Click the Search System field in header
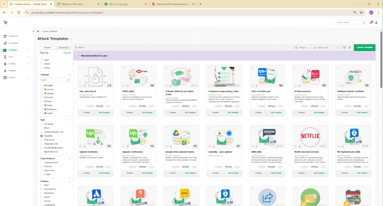This screenshot has width=383, height=206. pos(350,23)
